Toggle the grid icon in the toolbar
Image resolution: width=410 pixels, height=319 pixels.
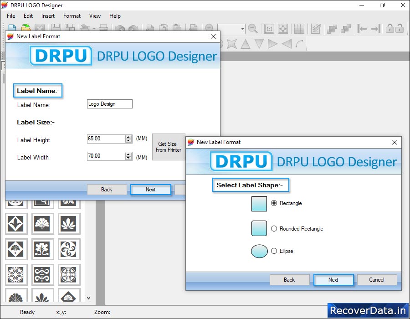[x=299, y=29]
